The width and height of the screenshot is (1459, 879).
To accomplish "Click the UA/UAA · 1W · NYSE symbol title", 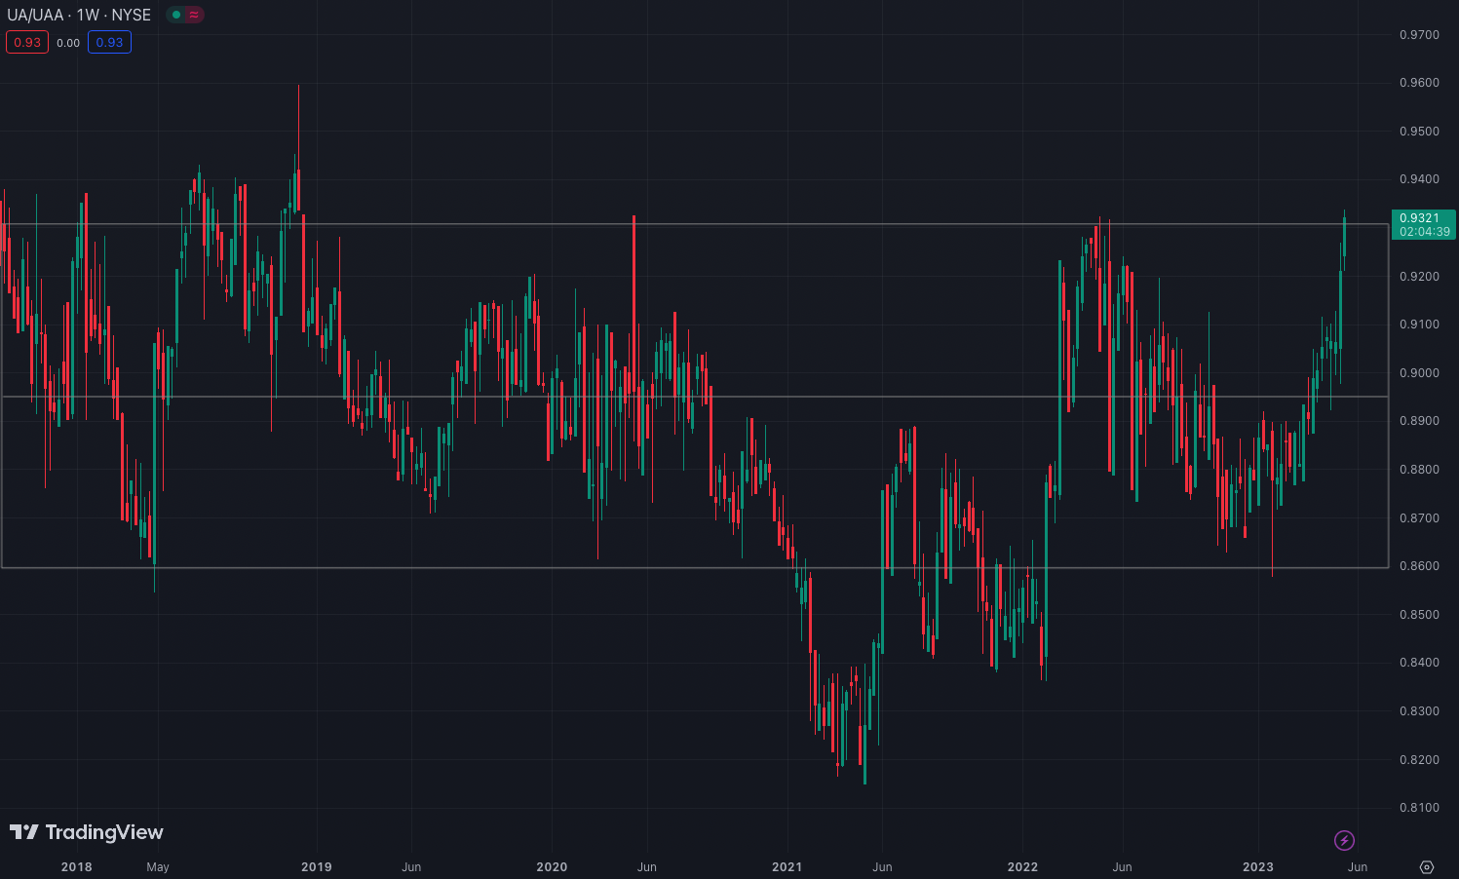I will (x=79, y=15).
